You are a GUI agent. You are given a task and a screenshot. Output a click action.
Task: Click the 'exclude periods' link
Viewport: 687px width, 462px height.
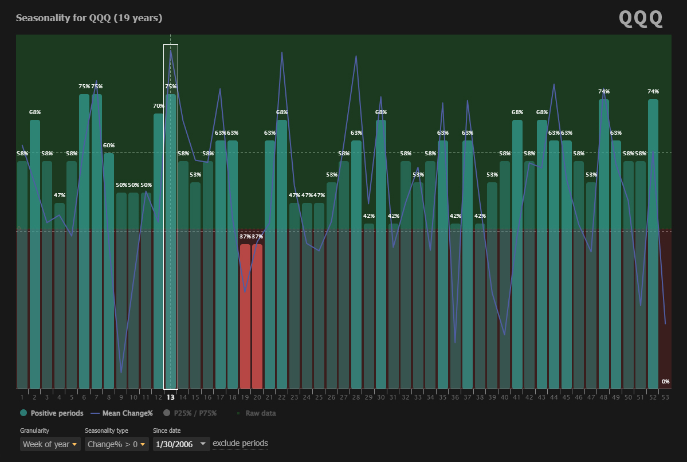240,443
